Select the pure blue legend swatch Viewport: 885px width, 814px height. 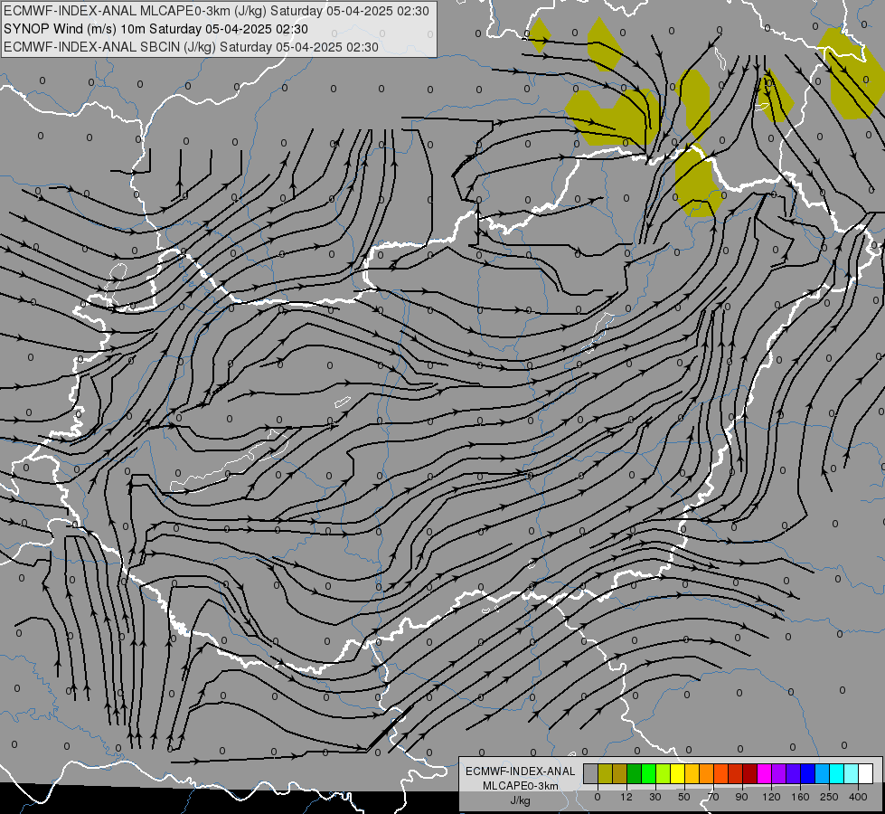tap(807, 773)
